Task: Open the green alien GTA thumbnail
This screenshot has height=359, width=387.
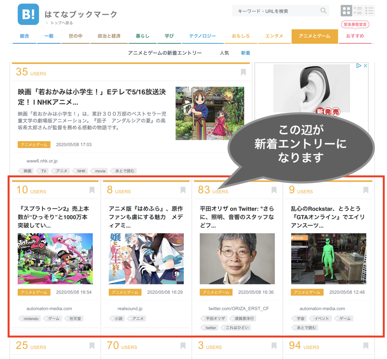Action: (329, 259)
